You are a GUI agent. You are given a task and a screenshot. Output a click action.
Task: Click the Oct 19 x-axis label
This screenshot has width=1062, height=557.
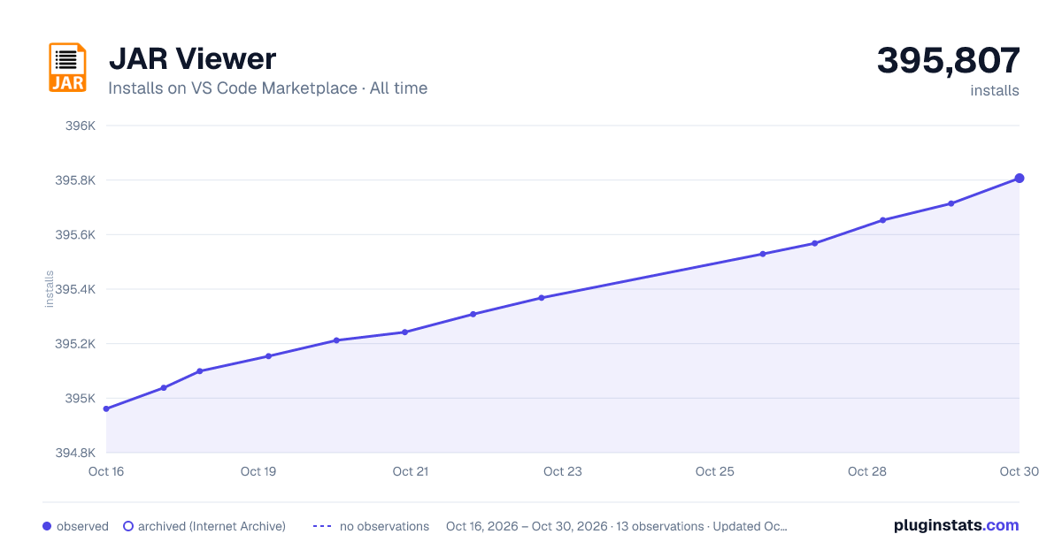coord(258,471)
